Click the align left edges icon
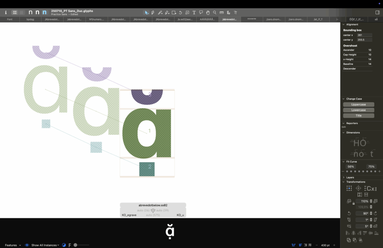The width and height of the screenshot is (383, 248). click(x=348, y=233)
